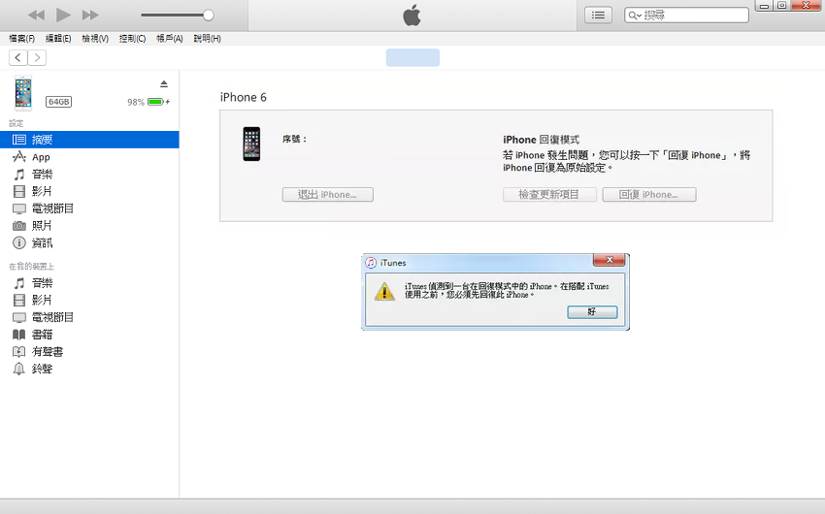The image size is (825, 514).
Task: Minimize the iTunes window
Action: pos(764,6)
